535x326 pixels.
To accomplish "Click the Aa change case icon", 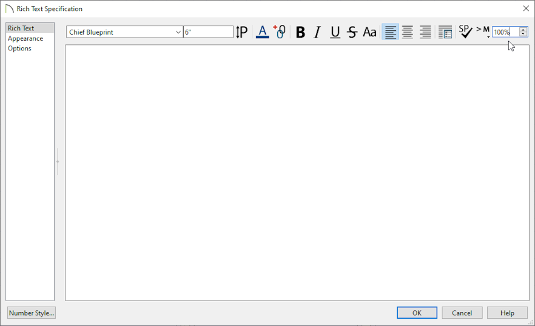I will (x=369, y=32).
